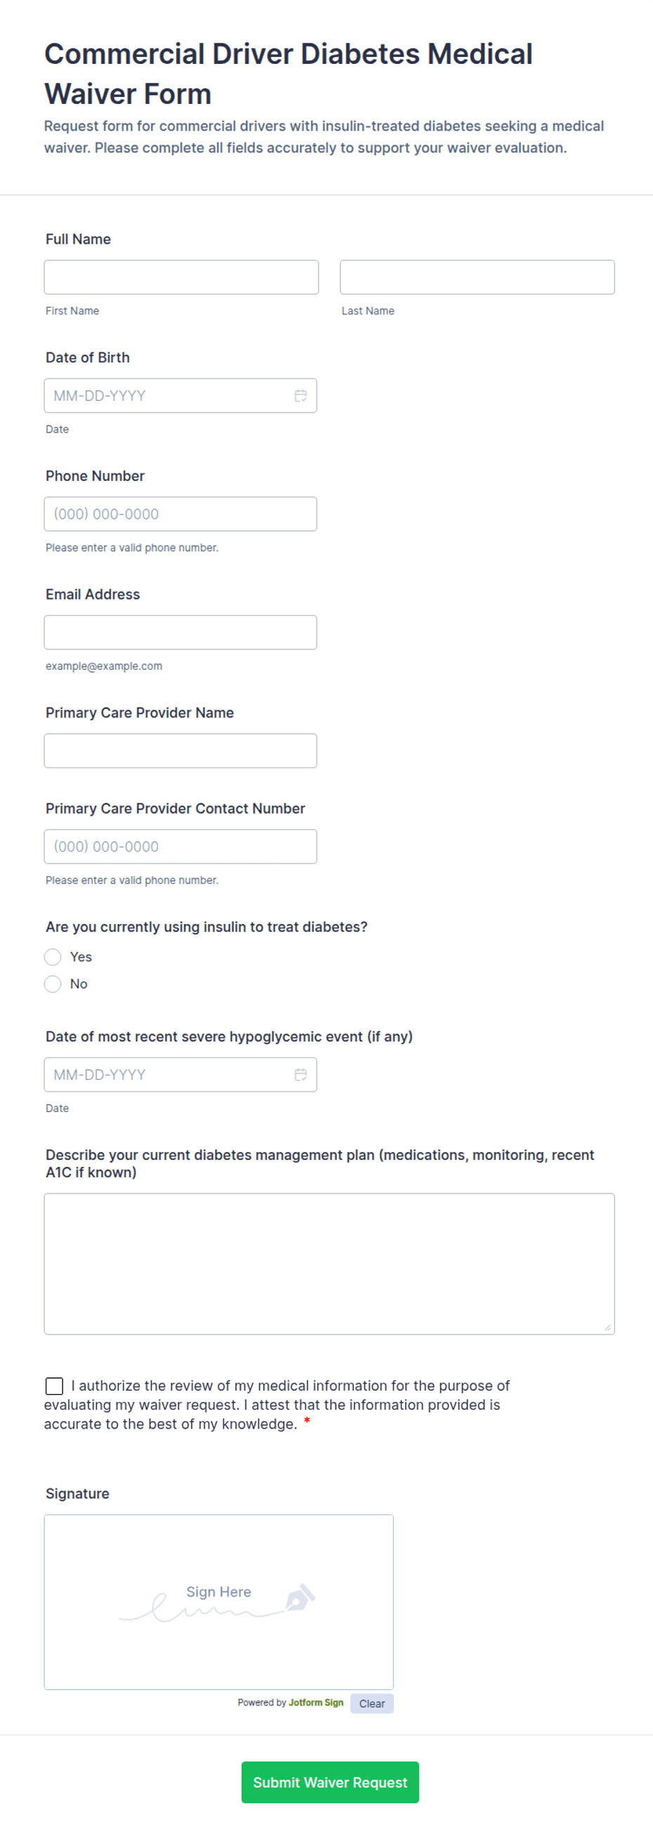
Task: Focus the Primary Care Provider Name field
Action: tap(180, 751)
